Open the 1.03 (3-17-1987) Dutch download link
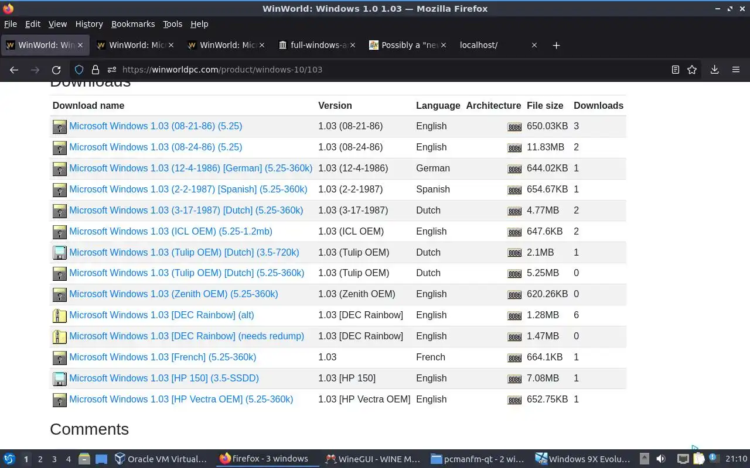 (186, 211)
